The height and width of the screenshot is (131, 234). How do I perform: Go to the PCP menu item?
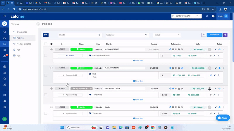[18, 50]
